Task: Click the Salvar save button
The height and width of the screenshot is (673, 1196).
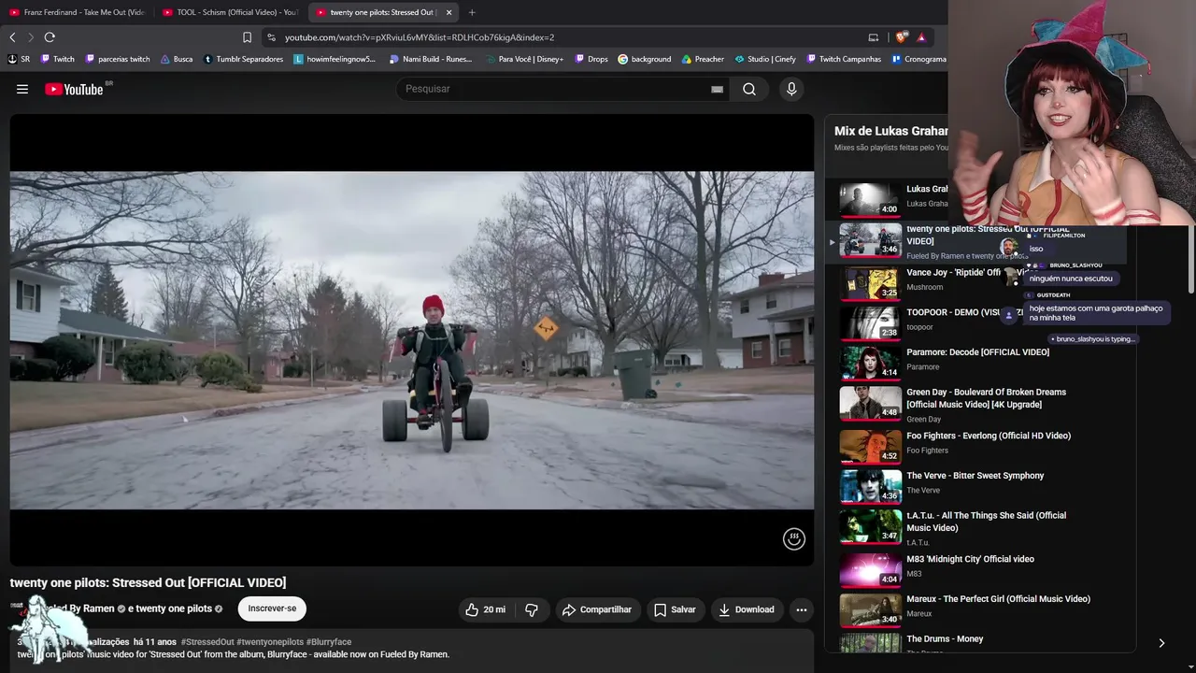Action: point(675,609)
